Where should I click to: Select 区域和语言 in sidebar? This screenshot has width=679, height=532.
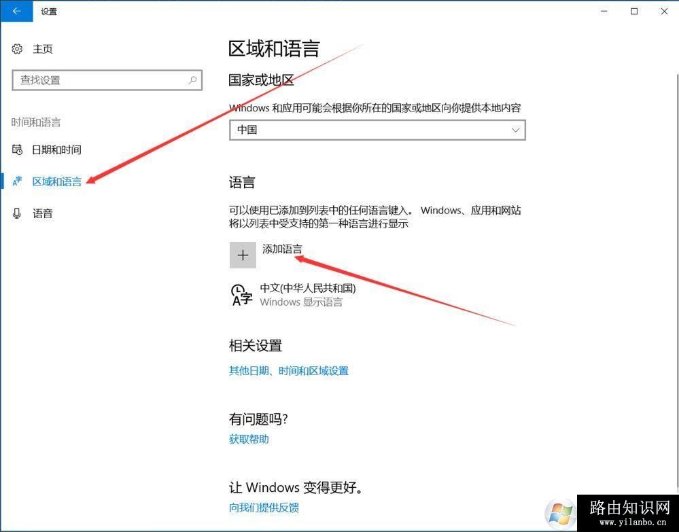(x=56, y=181)
